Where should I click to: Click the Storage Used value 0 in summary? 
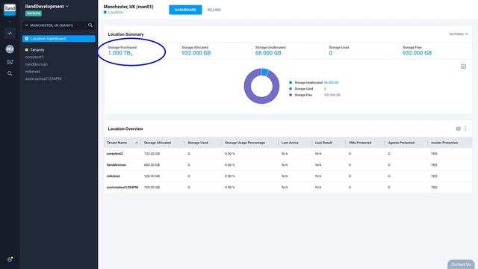[x=330, y=53]
